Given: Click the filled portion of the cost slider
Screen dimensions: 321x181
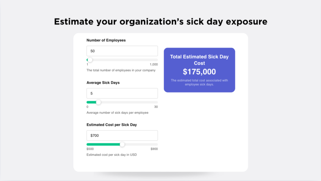Looking at the screenshot, I should (103, 144).
